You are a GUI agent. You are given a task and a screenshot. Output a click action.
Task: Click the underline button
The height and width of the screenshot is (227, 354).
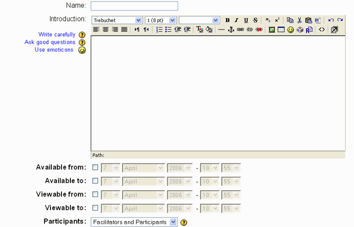click(246, 20)
